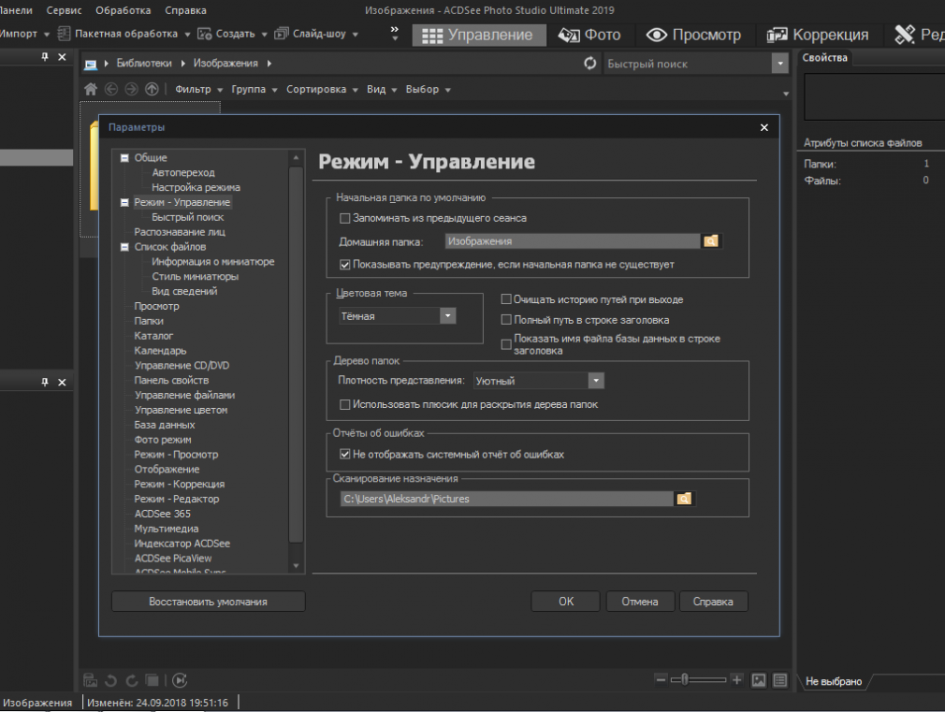
Task: Select База данных in settings tree
Action: pyautogui.click(x=165, y=425)
